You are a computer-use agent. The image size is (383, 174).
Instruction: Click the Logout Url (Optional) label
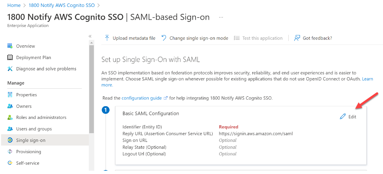point(144,154)
